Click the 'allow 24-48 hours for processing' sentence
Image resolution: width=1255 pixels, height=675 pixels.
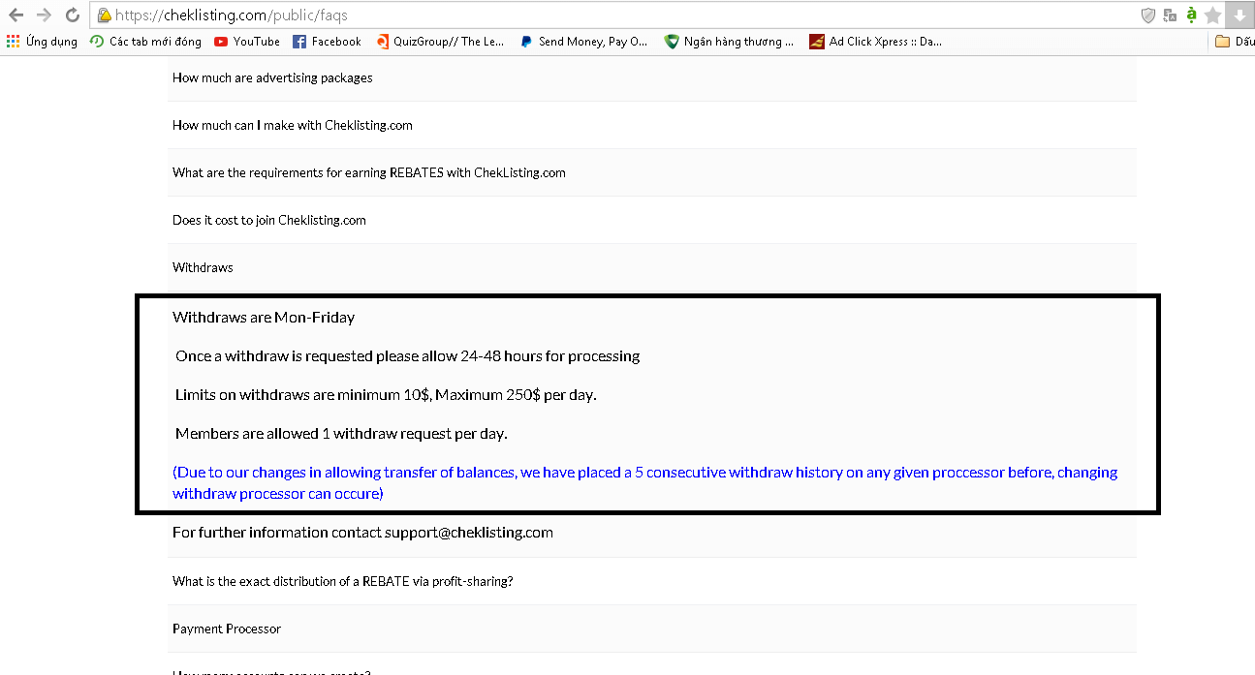pyautogui.click(x=408, y=356)
